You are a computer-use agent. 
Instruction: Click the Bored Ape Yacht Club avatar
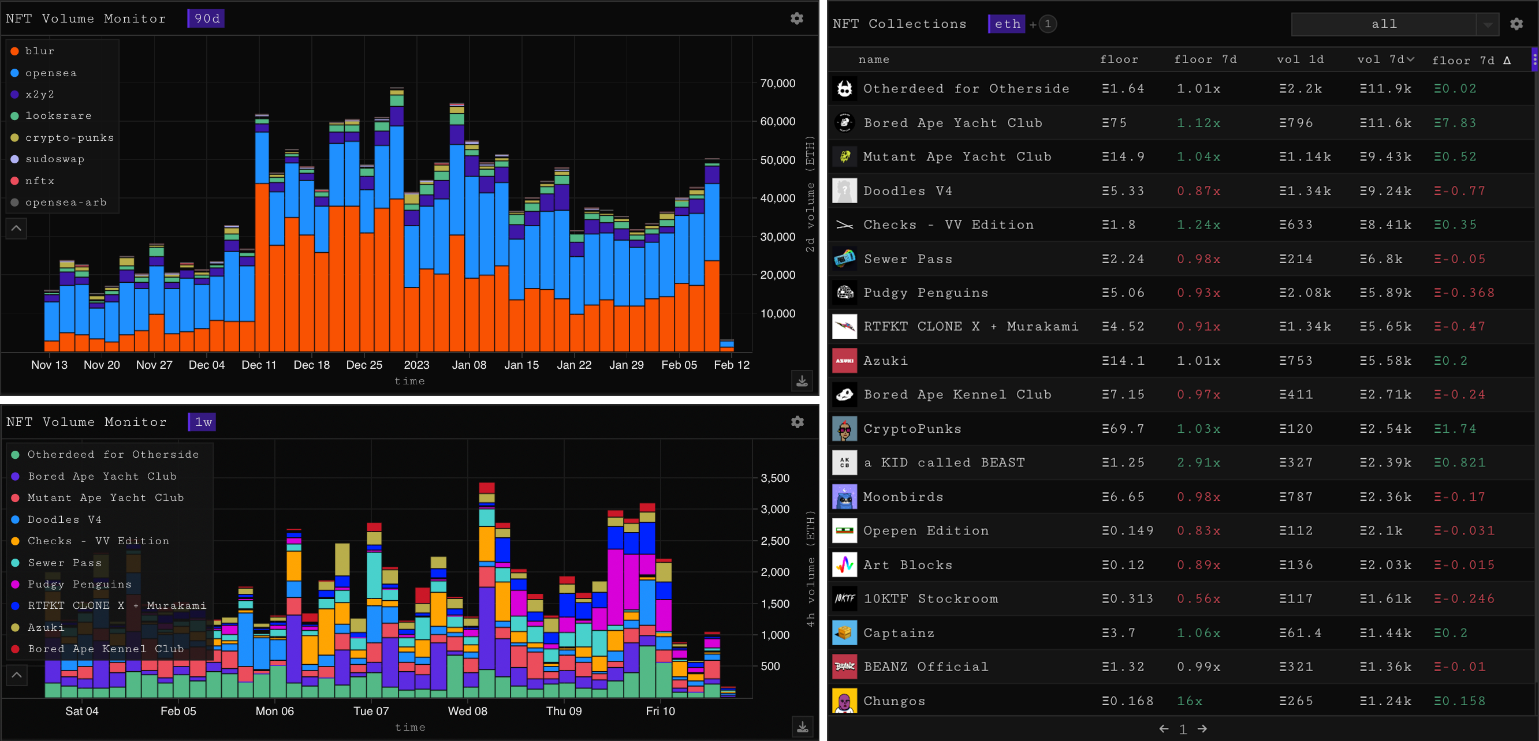(x=844, y=122)
